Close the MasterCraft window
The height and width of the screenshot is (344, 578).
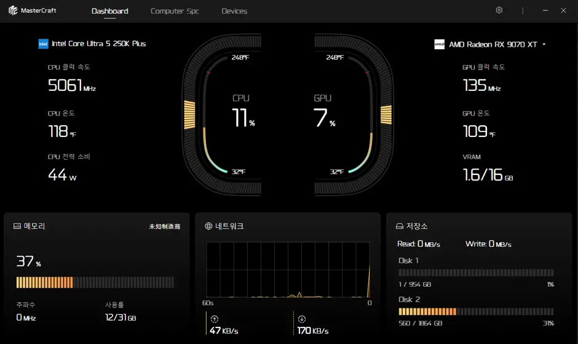(x=563, y=10)
